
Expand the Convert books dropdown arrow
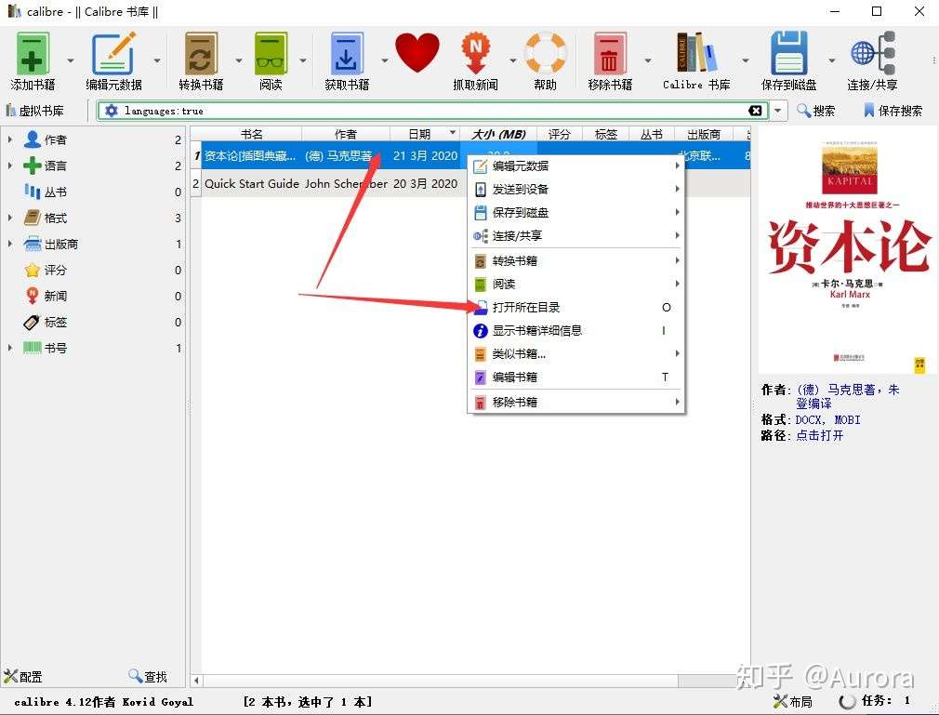(x=238, y=60)
